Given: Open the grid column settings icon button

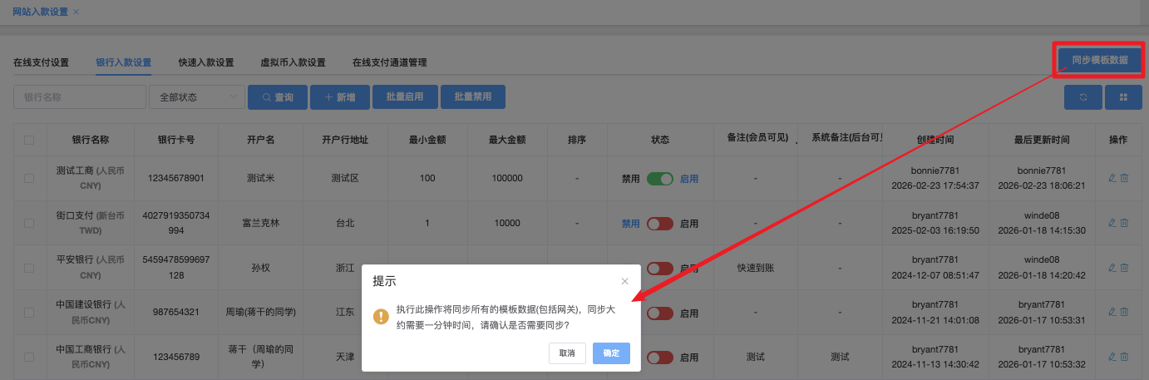Looking at the screenshot, I should pyautogui.click(x=1123, y=97).
